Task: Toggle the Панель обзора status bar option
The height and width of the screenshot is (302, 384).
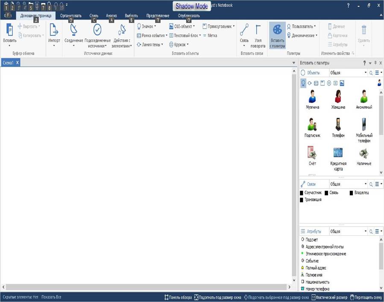Action: 178,297
